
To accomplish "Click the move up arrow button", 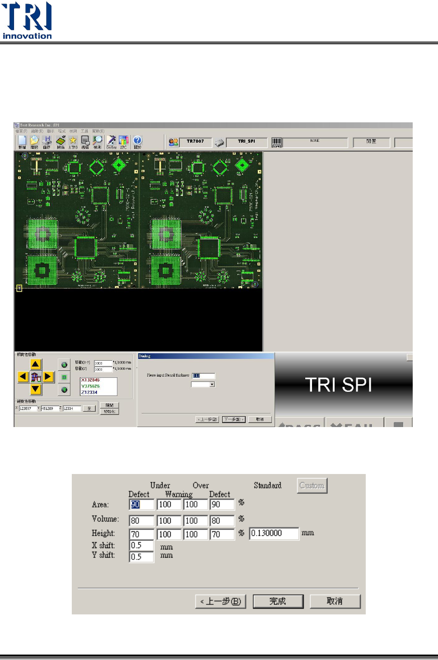I will [36, 364].
